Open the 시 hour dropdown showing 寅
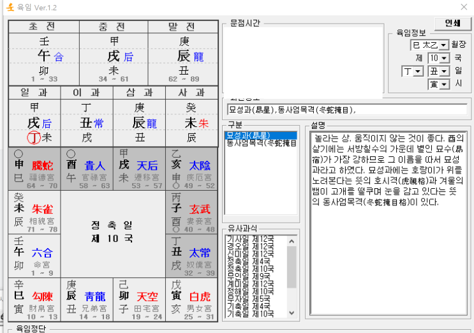 point(444,84)
